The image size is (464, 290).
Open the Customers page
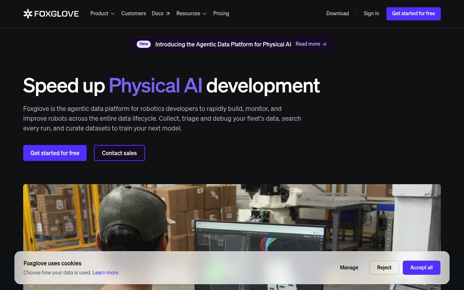point(133,13)
